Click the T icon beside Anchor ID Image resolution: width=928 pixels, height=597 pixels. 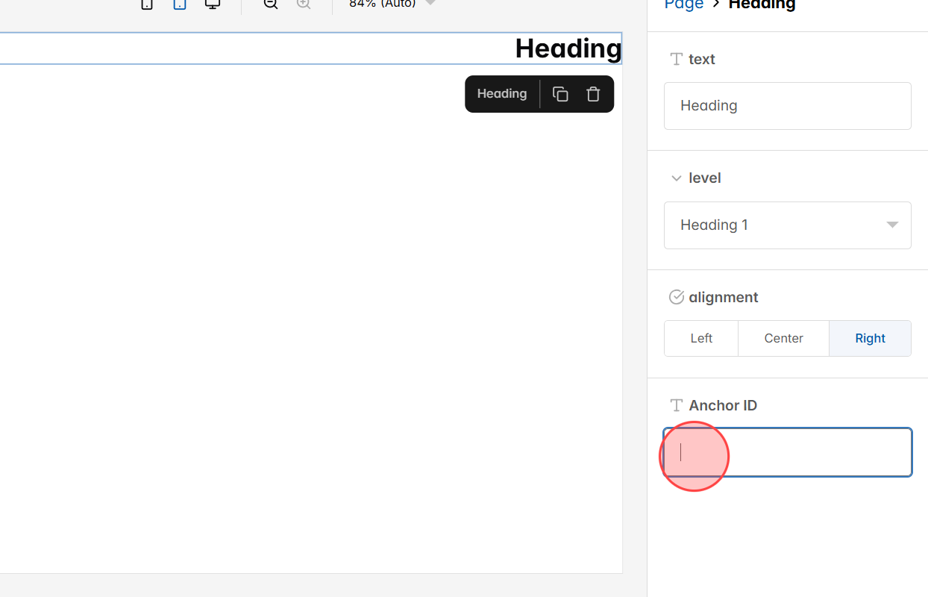coord(676,404)
